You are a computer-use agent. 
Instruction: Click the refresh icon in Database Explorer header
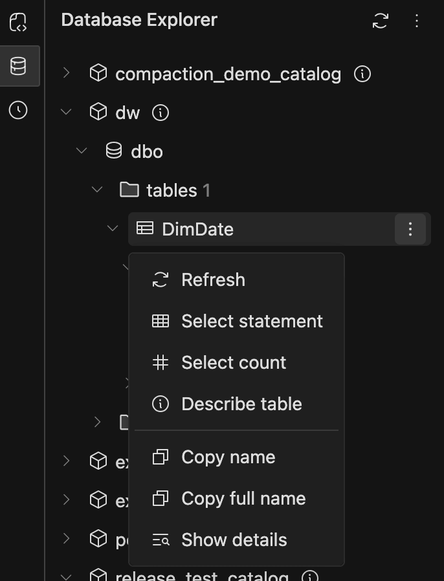point(381,21)
